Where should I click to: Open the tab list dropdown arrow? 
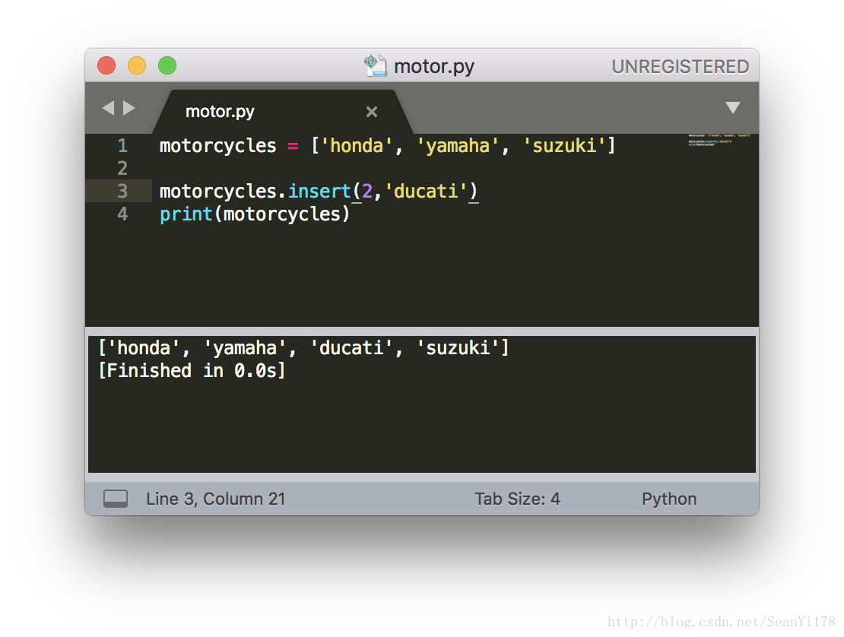click(x=732, y=108)
